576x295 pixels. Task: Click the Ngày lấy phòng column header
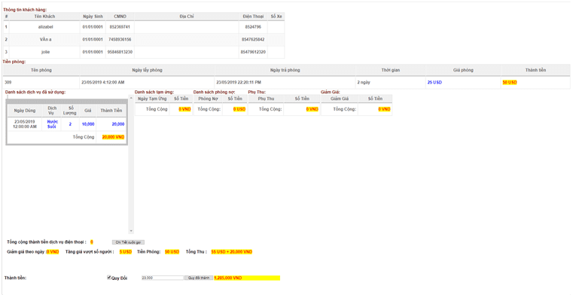147,70
